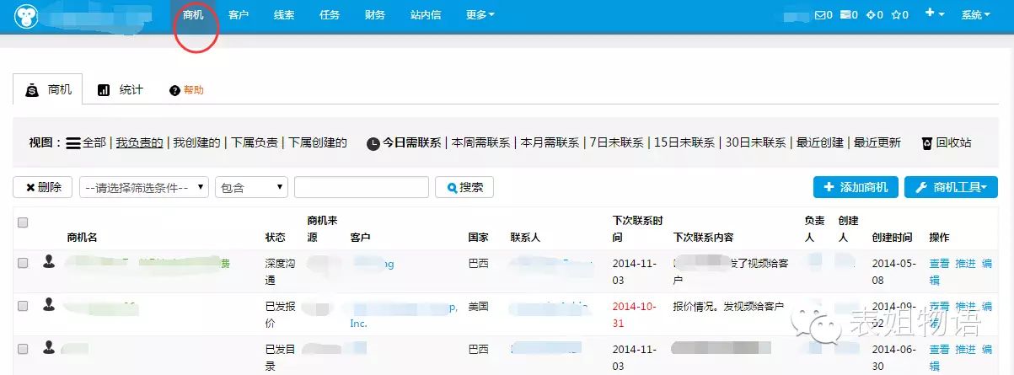Tick the checkbox for 已发目录 row
Viewport: 1014px width, 375px height.
coord(23,349)
